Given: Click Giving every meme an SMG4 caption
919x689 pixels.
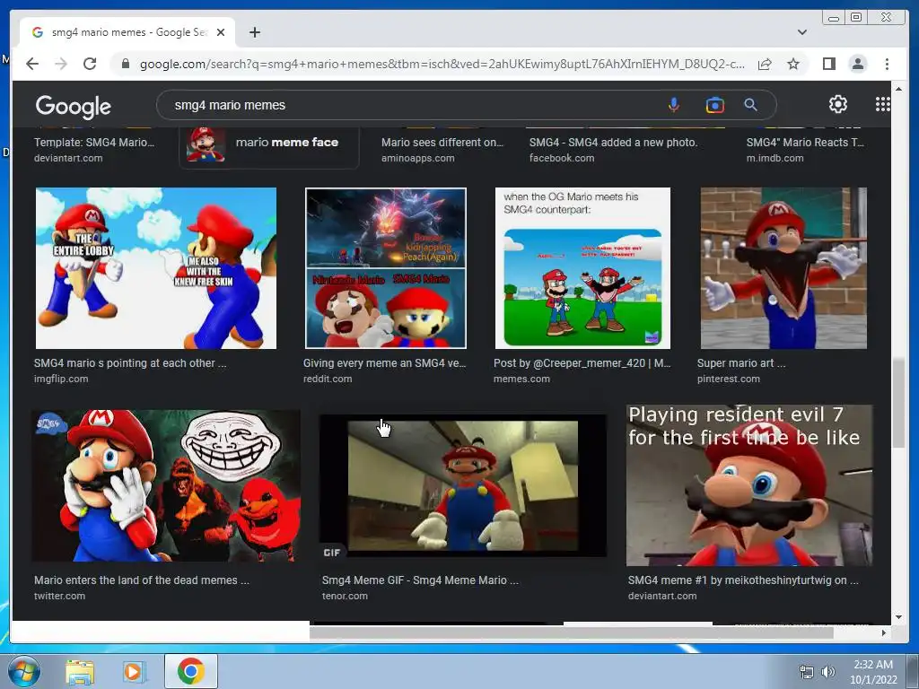Looking at the screenshot, I should pos(384,362).
